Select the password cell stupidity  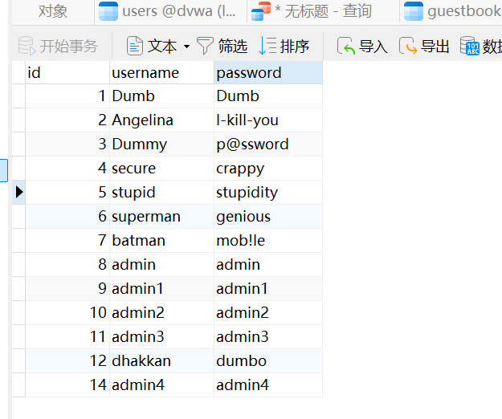[x=268, y=192]
